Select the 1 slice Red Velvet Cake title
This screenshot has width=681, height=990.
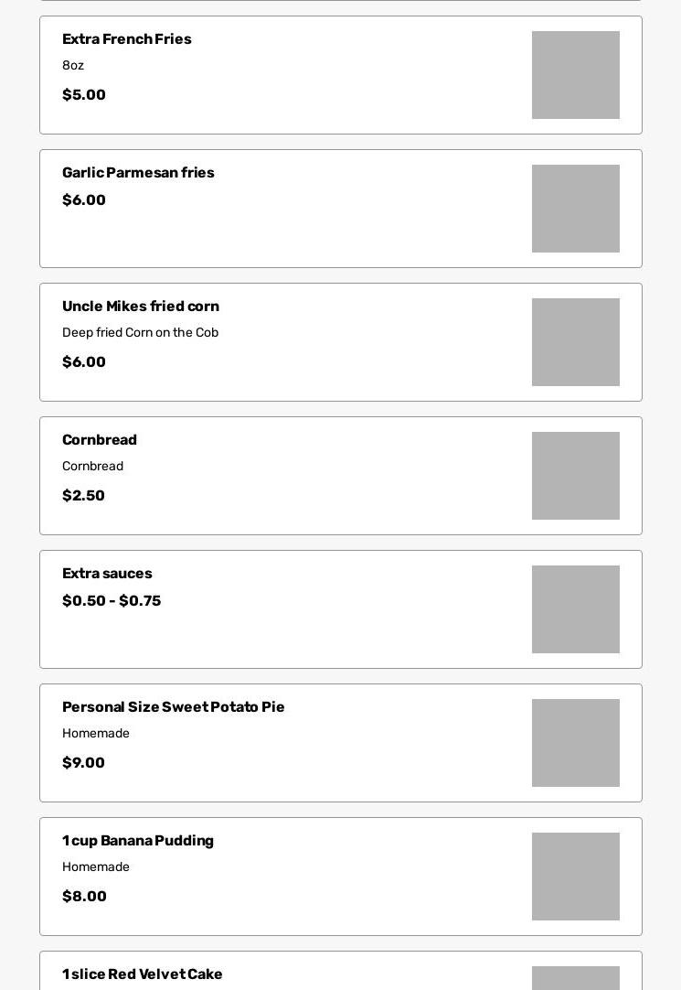pos(143,974)
